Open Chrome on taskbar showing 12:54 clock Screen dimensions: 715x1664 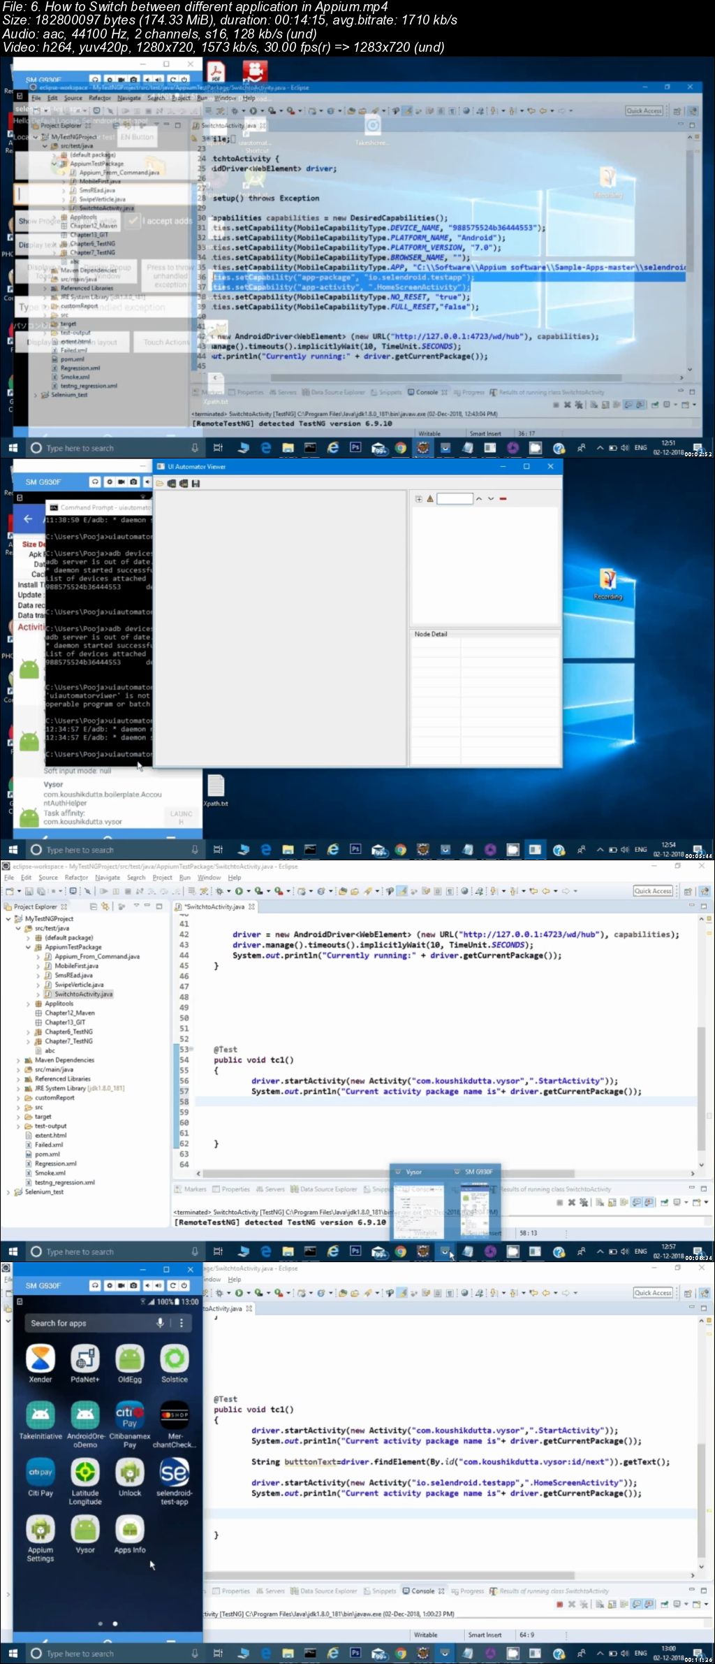click(400, 850)
